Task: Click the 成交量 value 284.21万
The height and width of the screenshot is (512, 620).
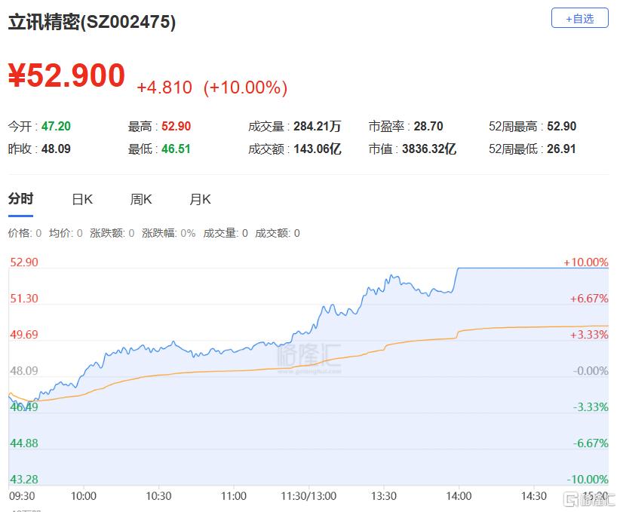Action: pos(317,126)
